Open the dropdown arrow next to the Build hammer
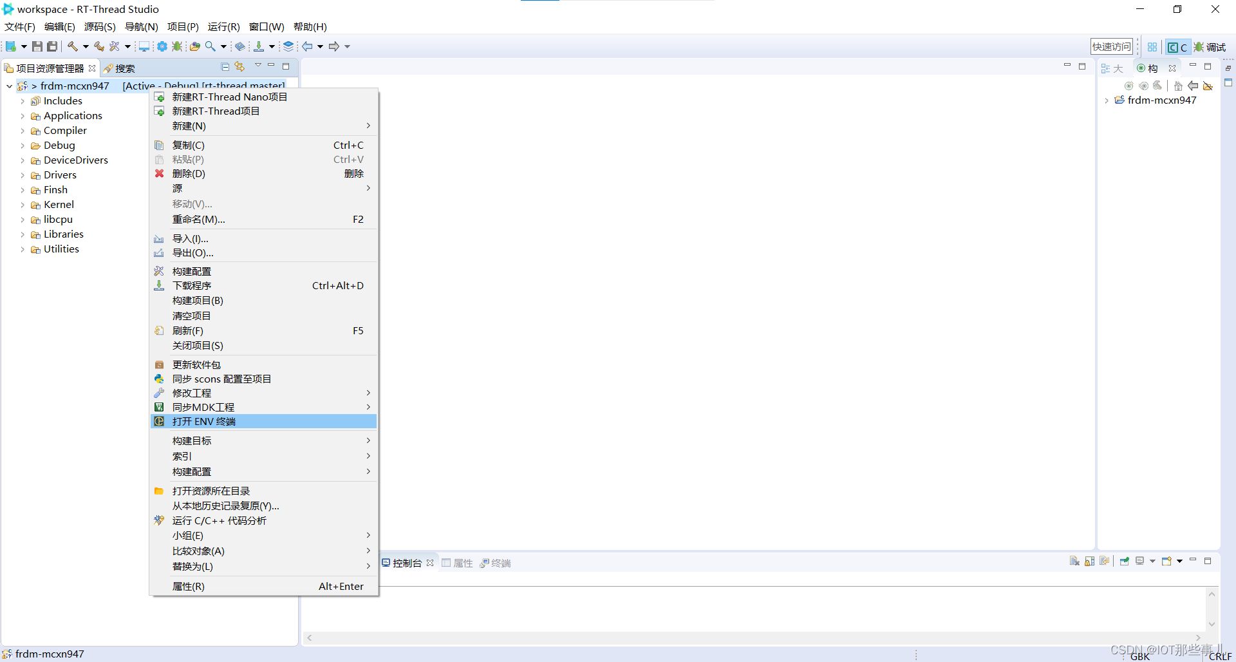The width and height of the screenshot is (1236, 662). click(x=86, y=46)
